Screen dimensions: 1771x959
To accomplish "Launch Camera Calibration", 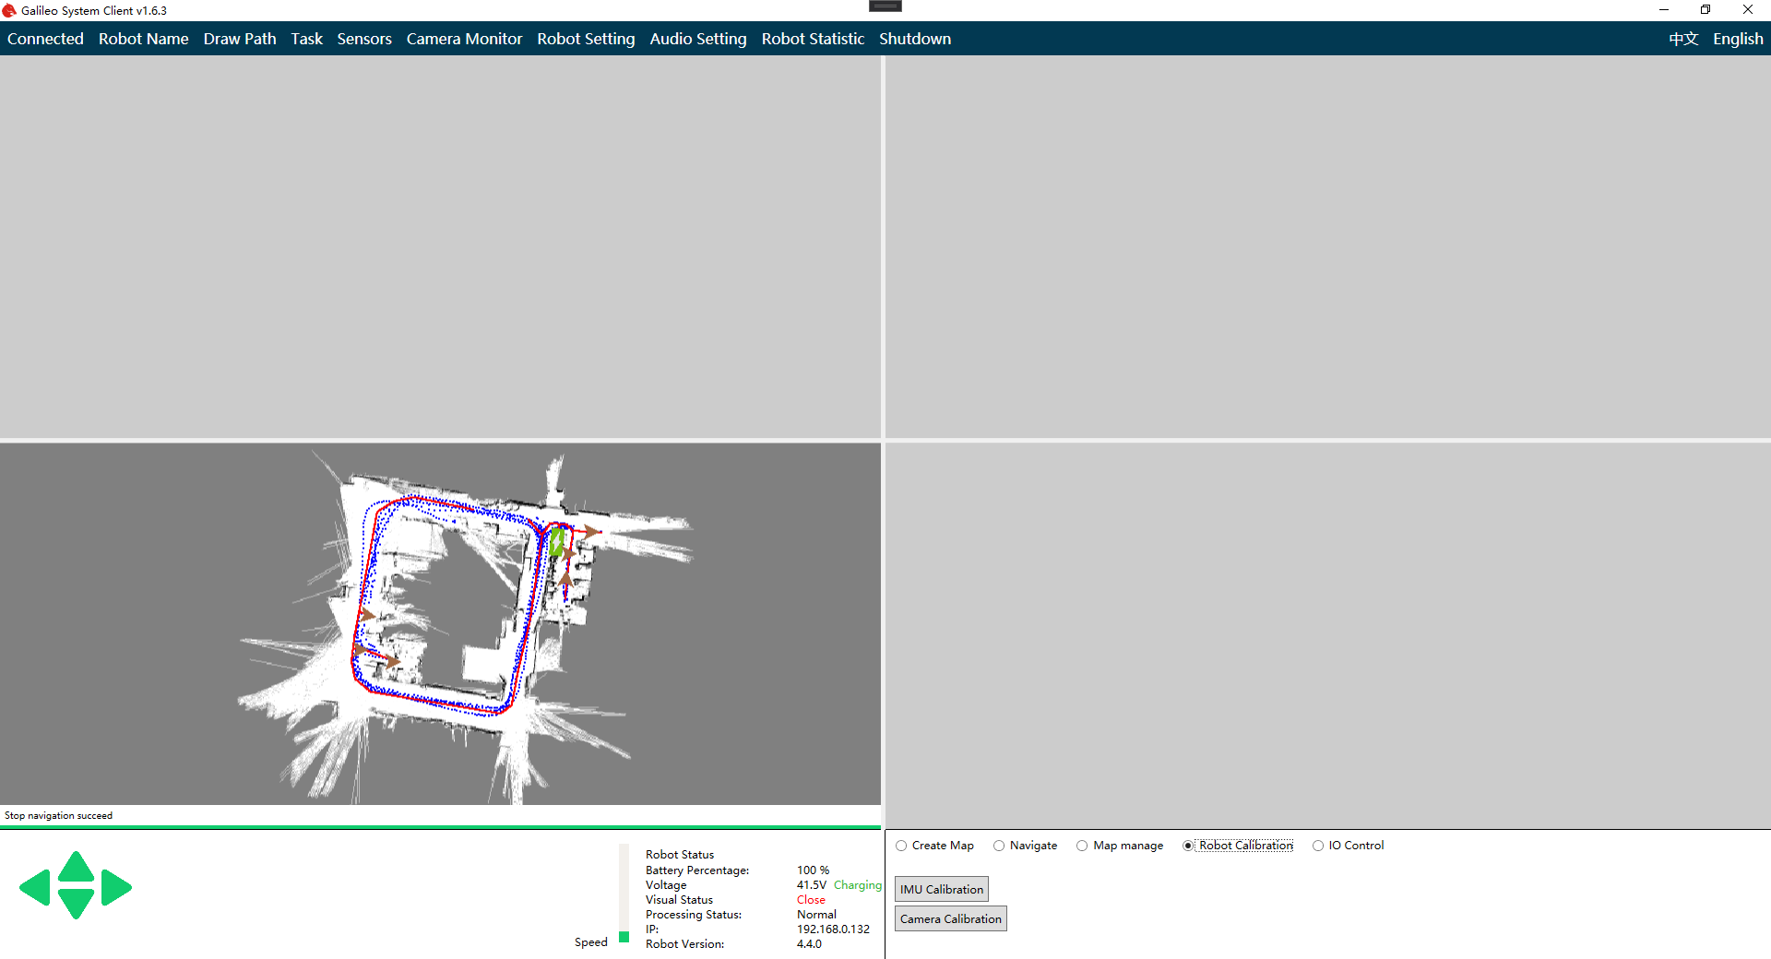I will pos(950,918).
